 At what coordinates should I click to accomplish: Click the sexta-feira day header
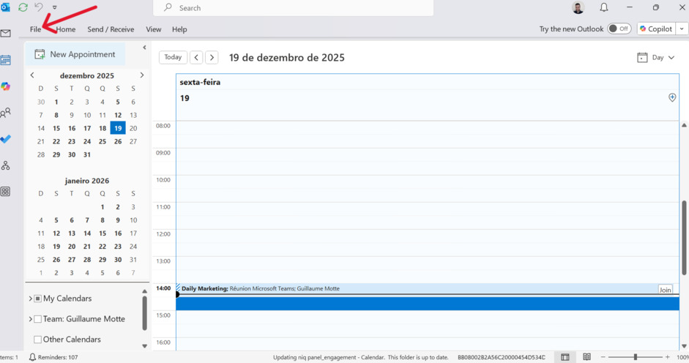(x=200, y=82)
